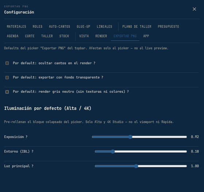Show help for render gris neutro option
This screenshot has width=204, height=192.
tap(128, 92)
